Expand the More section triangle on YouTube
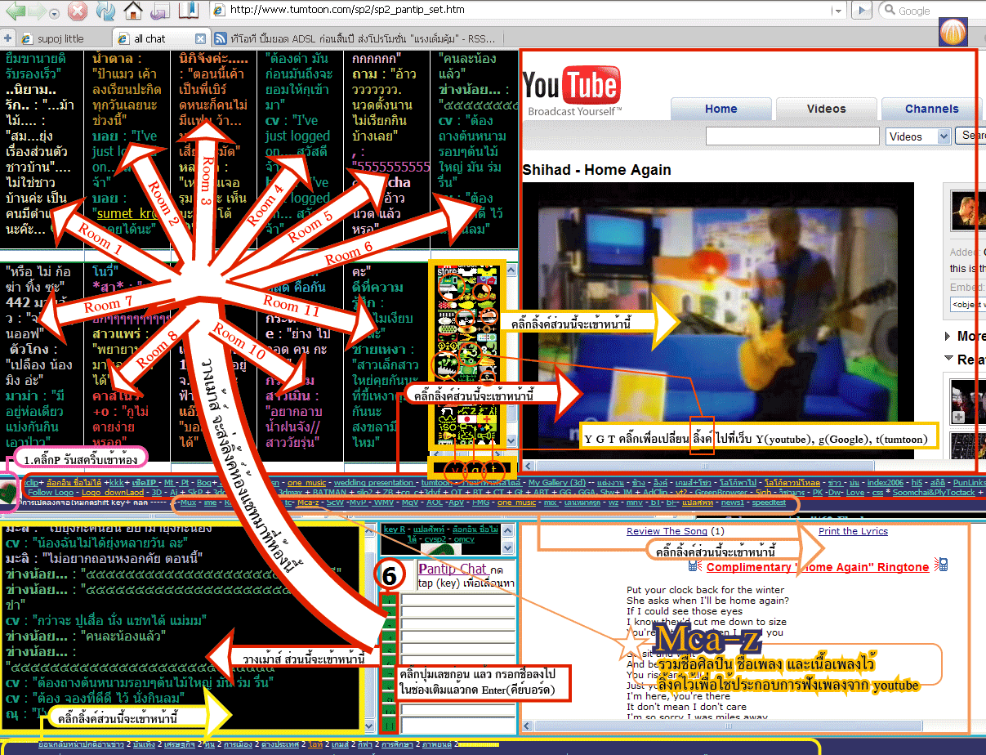 (x=948, y=336)
